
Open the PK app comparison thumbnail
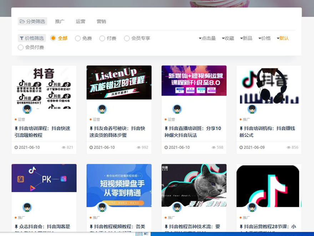(x=44, y=178)
